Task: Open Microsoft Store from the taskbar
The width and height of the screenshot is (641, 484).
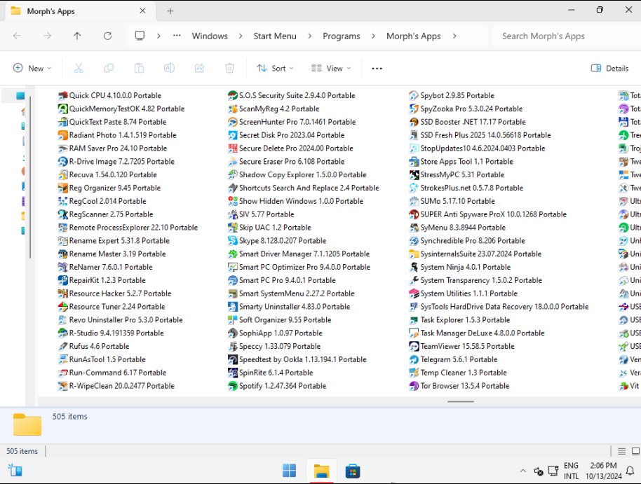Action: click(x=352, y=471)
